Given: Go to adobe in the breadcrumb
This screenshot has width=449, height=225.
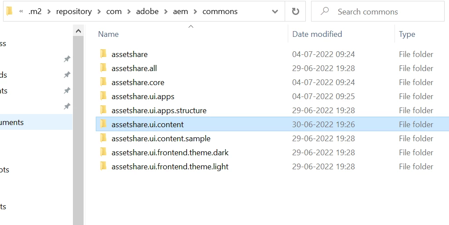Looking at the screenshot, I should click(147, 11).
